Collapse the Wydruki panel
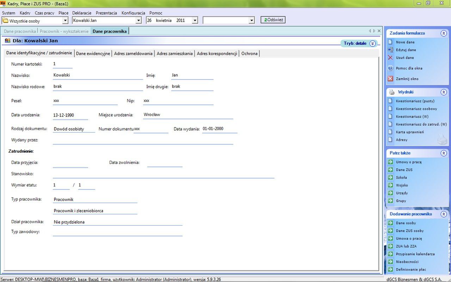Viewport: 451px width, 282px height. [444, 92]
